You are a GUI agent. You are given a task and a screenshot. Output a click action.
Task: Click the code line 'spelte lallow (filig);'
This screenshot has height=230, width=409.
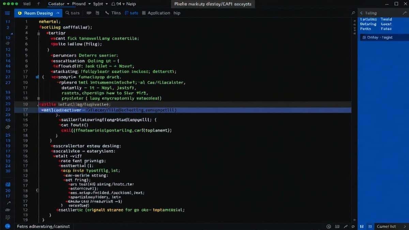click(76, 44)
